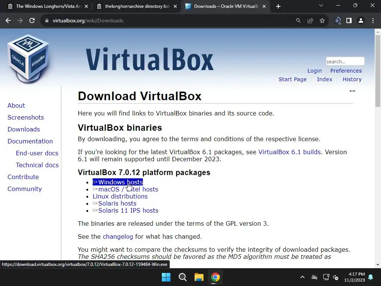
Task: Click the lock icon in address bar
Action: click(x=47, y=21)
